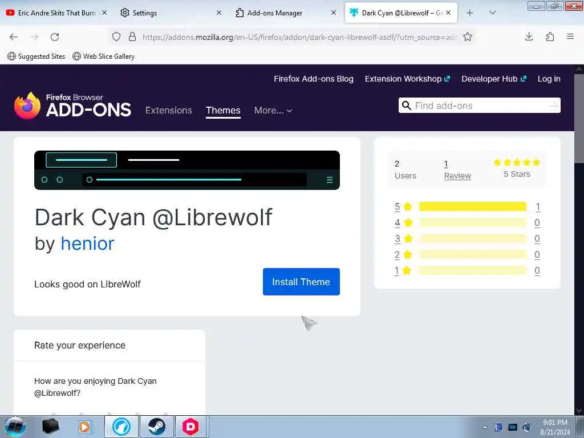Open Steam from the taskbar
This screenshot has width=584, height=438.
156,427
